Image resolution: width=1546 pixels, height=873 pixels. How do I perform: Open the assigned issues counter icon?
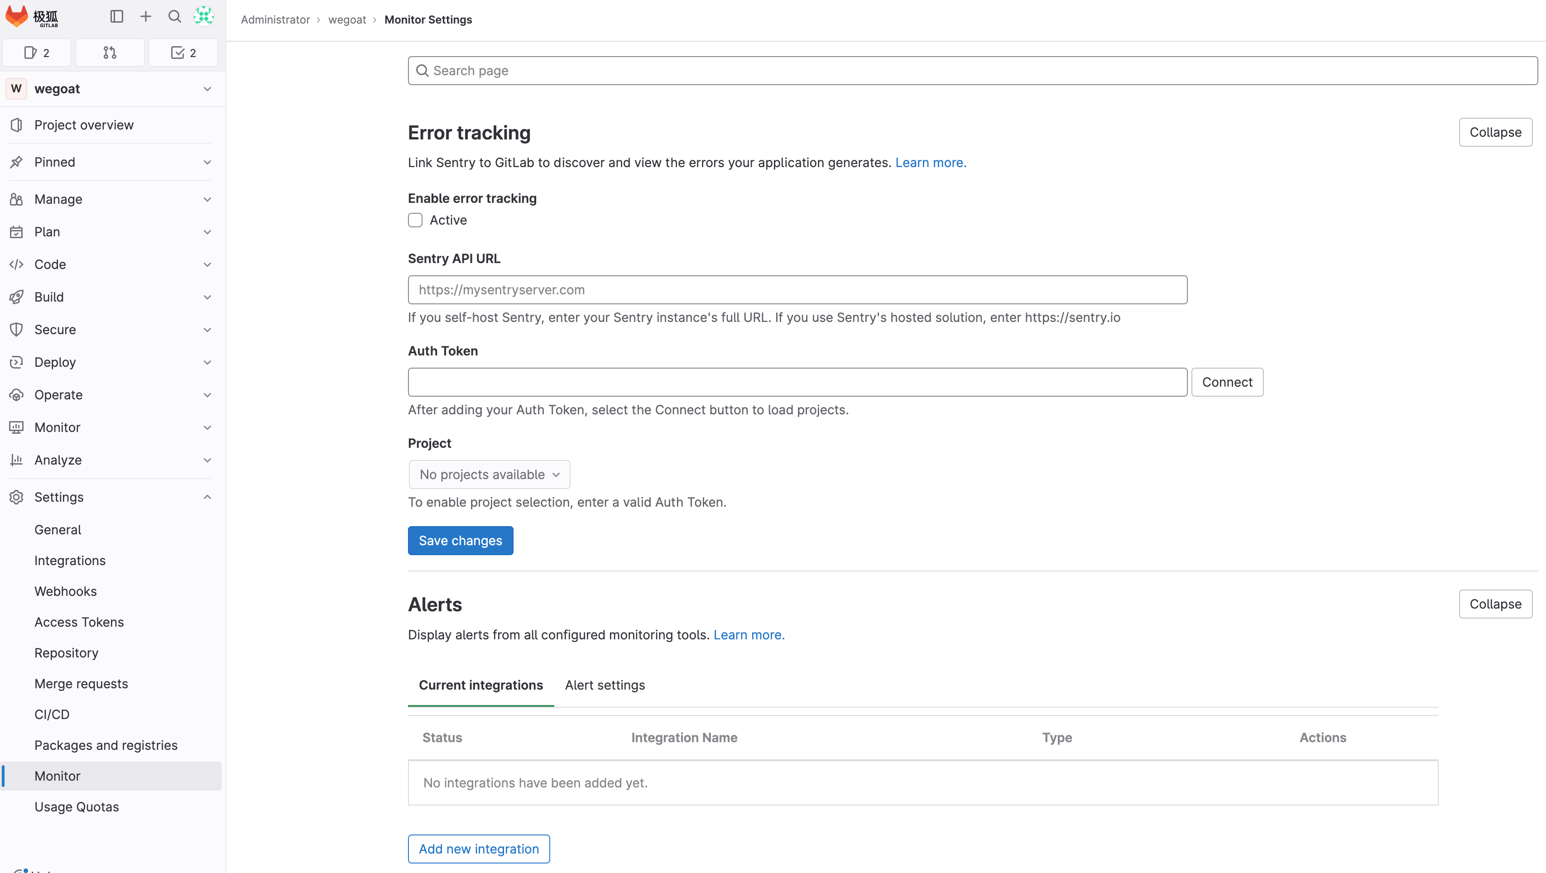point(37,53)
